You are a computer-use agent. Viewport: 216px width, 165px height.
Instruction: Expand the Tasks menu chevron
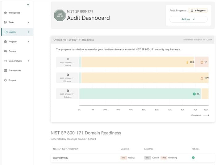pyautogui.click(x=28, y=22)
